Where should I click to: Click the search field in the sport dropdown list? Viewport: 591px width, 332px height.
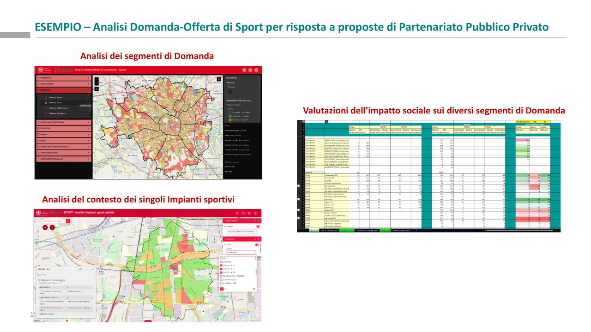point(238,258)
